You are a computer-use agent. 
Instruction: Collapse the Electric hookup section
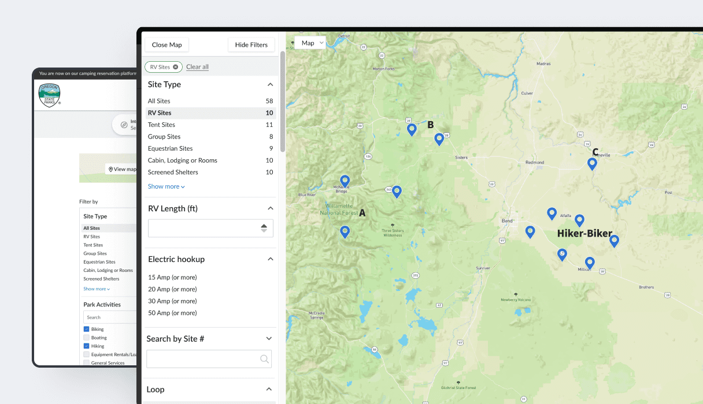tap(270, 259)
